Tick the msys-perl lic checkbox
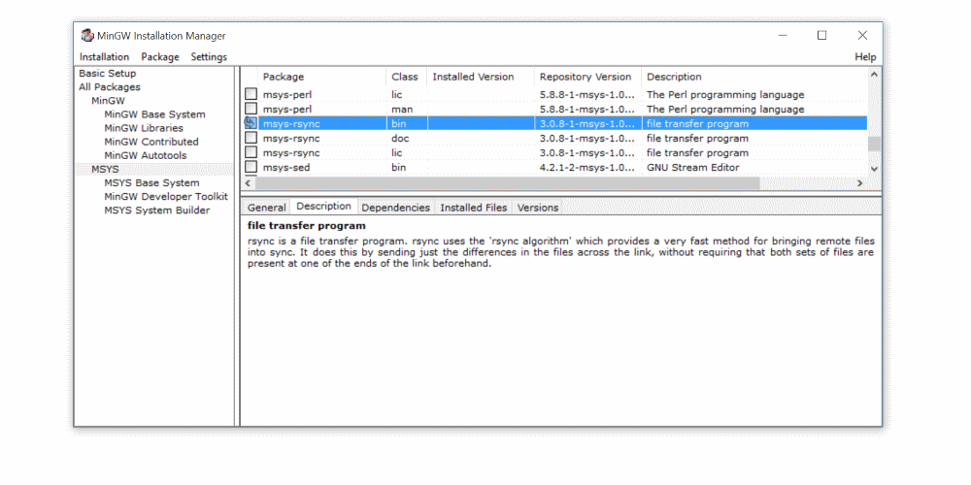This screenshot has height=485, width=971. click(251, 94)
